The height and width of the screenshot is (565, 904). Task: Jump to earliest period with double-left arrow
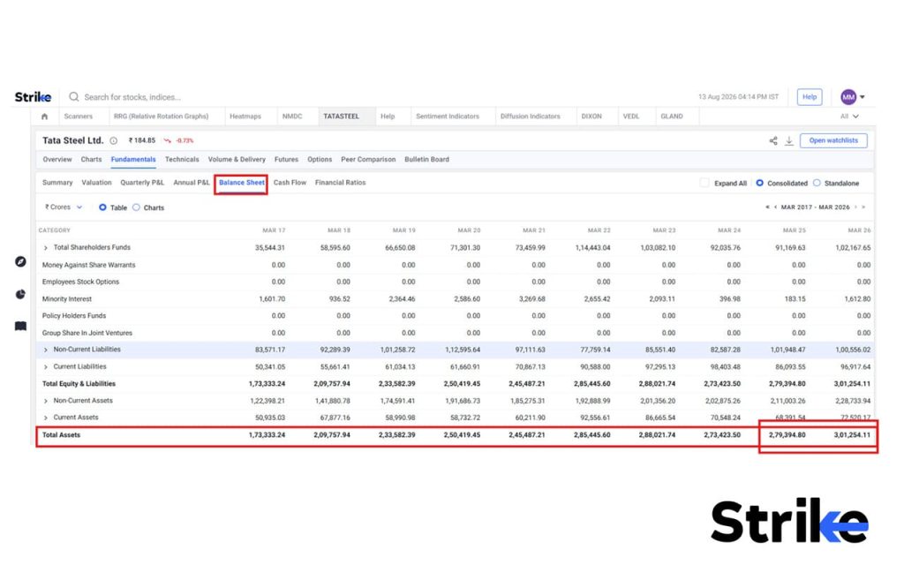pos(767,207)
